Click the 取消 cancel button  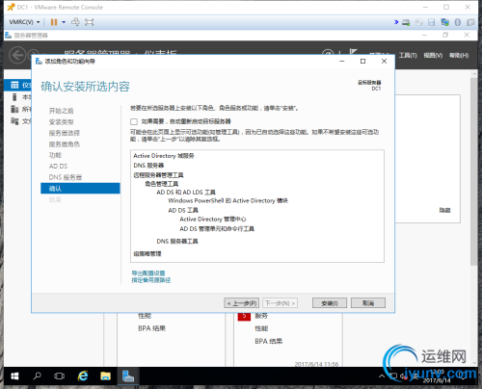(368, 303)
